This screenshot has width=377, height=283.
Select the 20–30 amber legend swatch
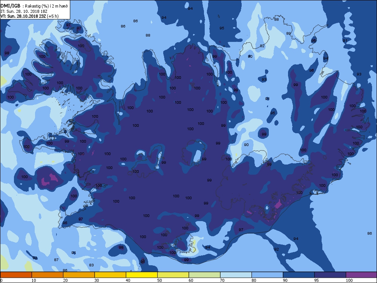point(79,275)
